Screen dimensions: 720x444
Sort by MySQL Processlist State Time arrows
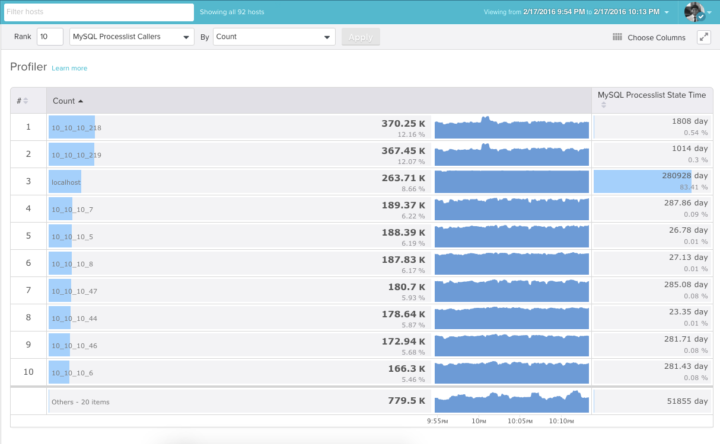(x=604, y=105)
